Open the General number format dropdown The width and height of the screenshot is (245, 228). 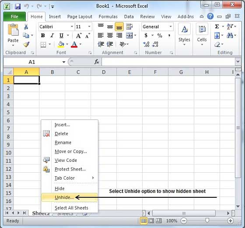click(x=171, y=26)
